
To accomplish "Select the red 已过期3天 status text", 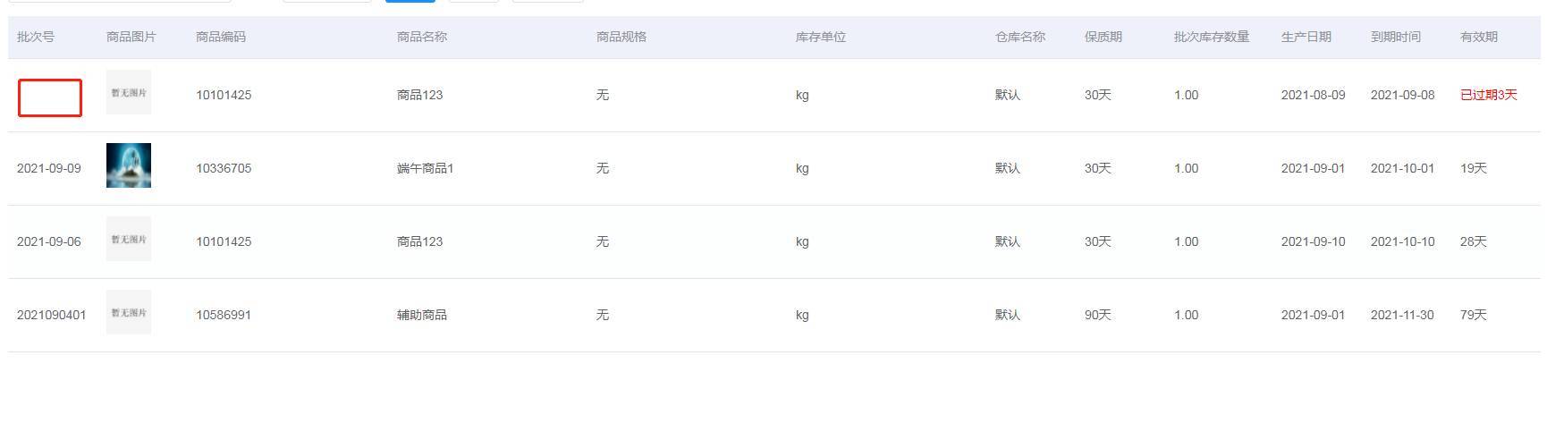I will (x=1489, y=95).
